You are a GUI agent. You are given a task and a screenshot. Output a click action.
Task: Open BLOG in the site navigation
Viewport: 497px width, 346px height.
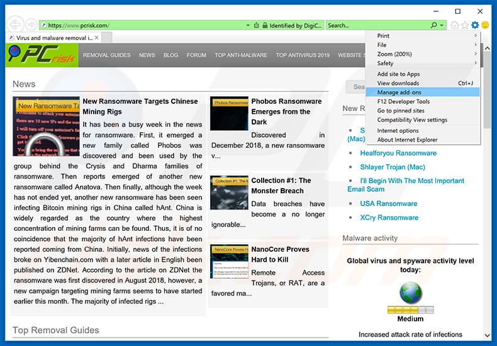(x=171, y=55)
